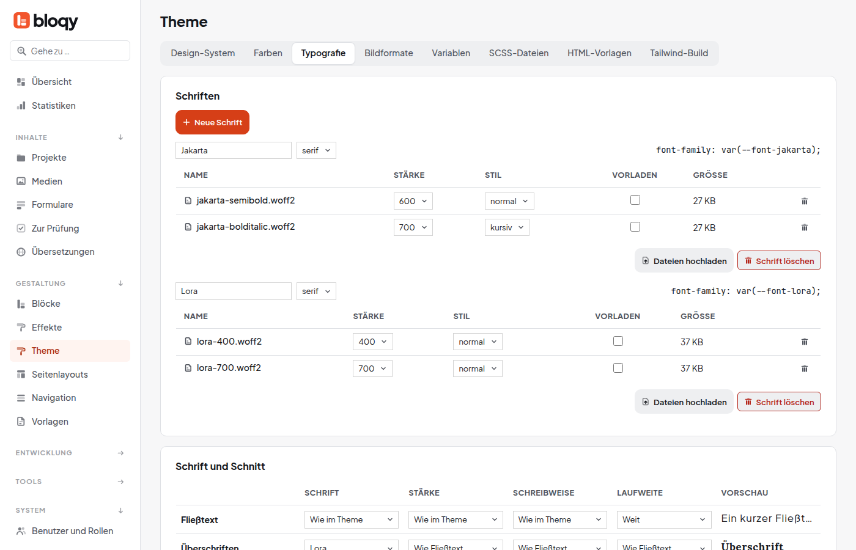Viewport: 856px width, 550px height.
Task: Upload files to the Jakarta font
Action: [684, 261]
